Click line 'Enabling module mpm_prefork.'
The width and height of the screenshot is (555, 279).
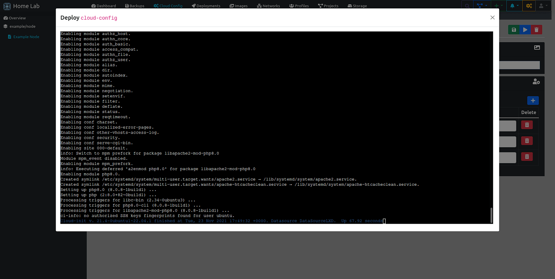coord(97,164)
